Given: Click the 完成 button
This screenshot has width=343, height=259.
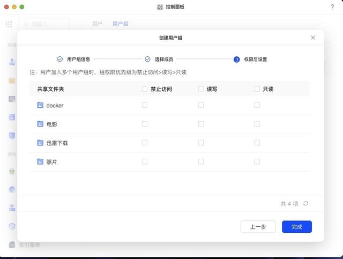Looking at the screenshot, I should click(x=296, y=227).
